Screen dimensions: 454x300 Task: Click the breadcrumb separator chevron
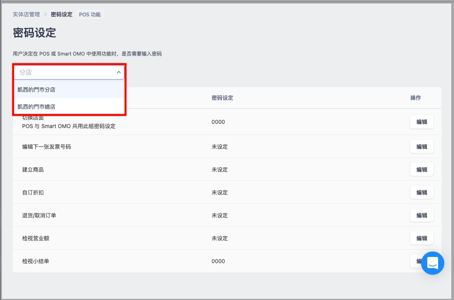45,14
